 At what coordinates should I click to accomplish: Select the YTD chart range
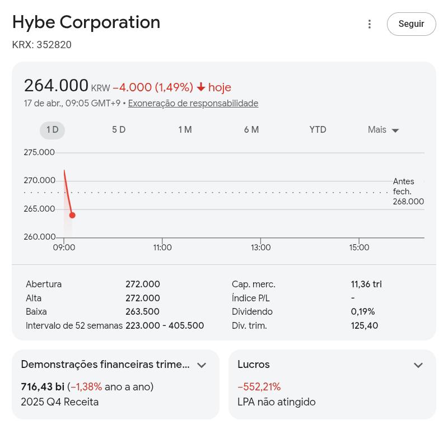(318, 130)
